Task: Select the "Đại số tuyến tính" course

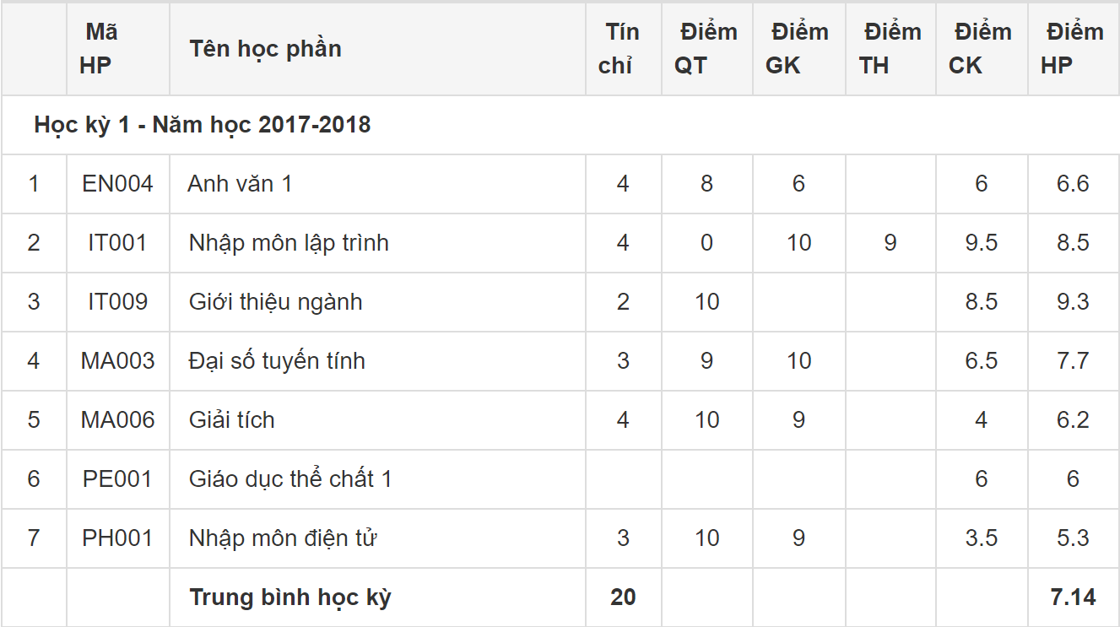Action: pos(277,361)
